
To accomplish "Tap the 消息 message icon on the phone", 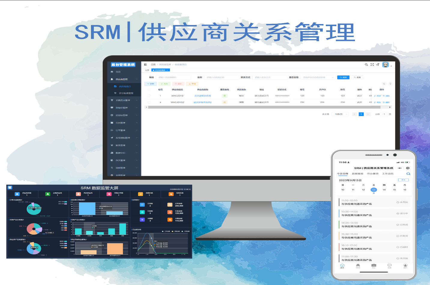I will (389, 266).
